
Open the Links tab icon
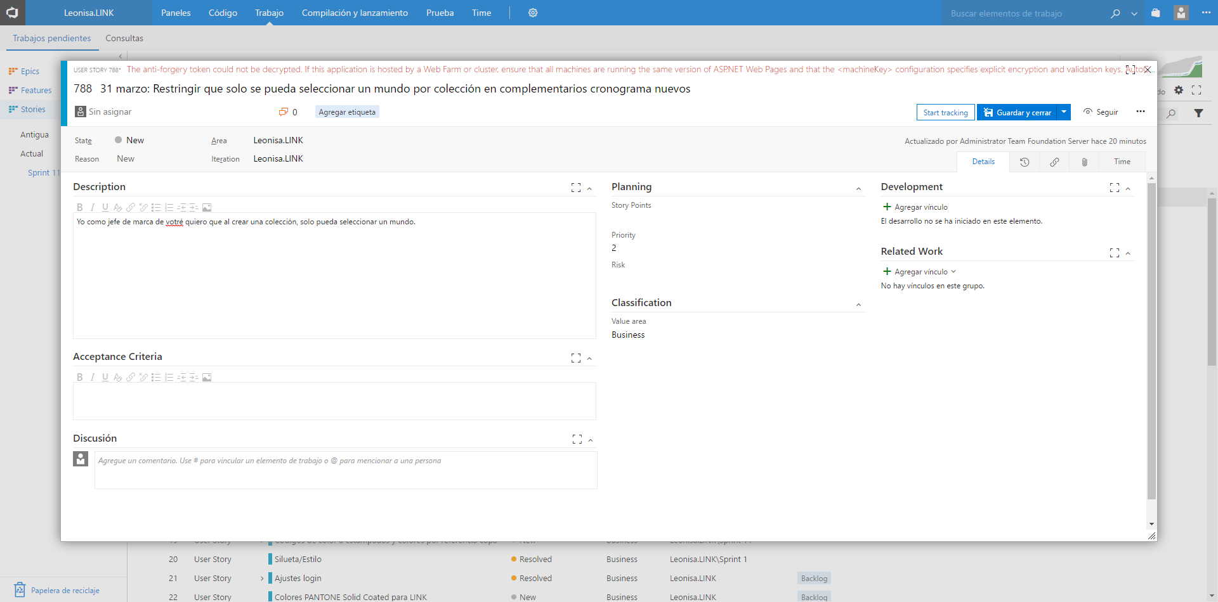click(1054, 162)
